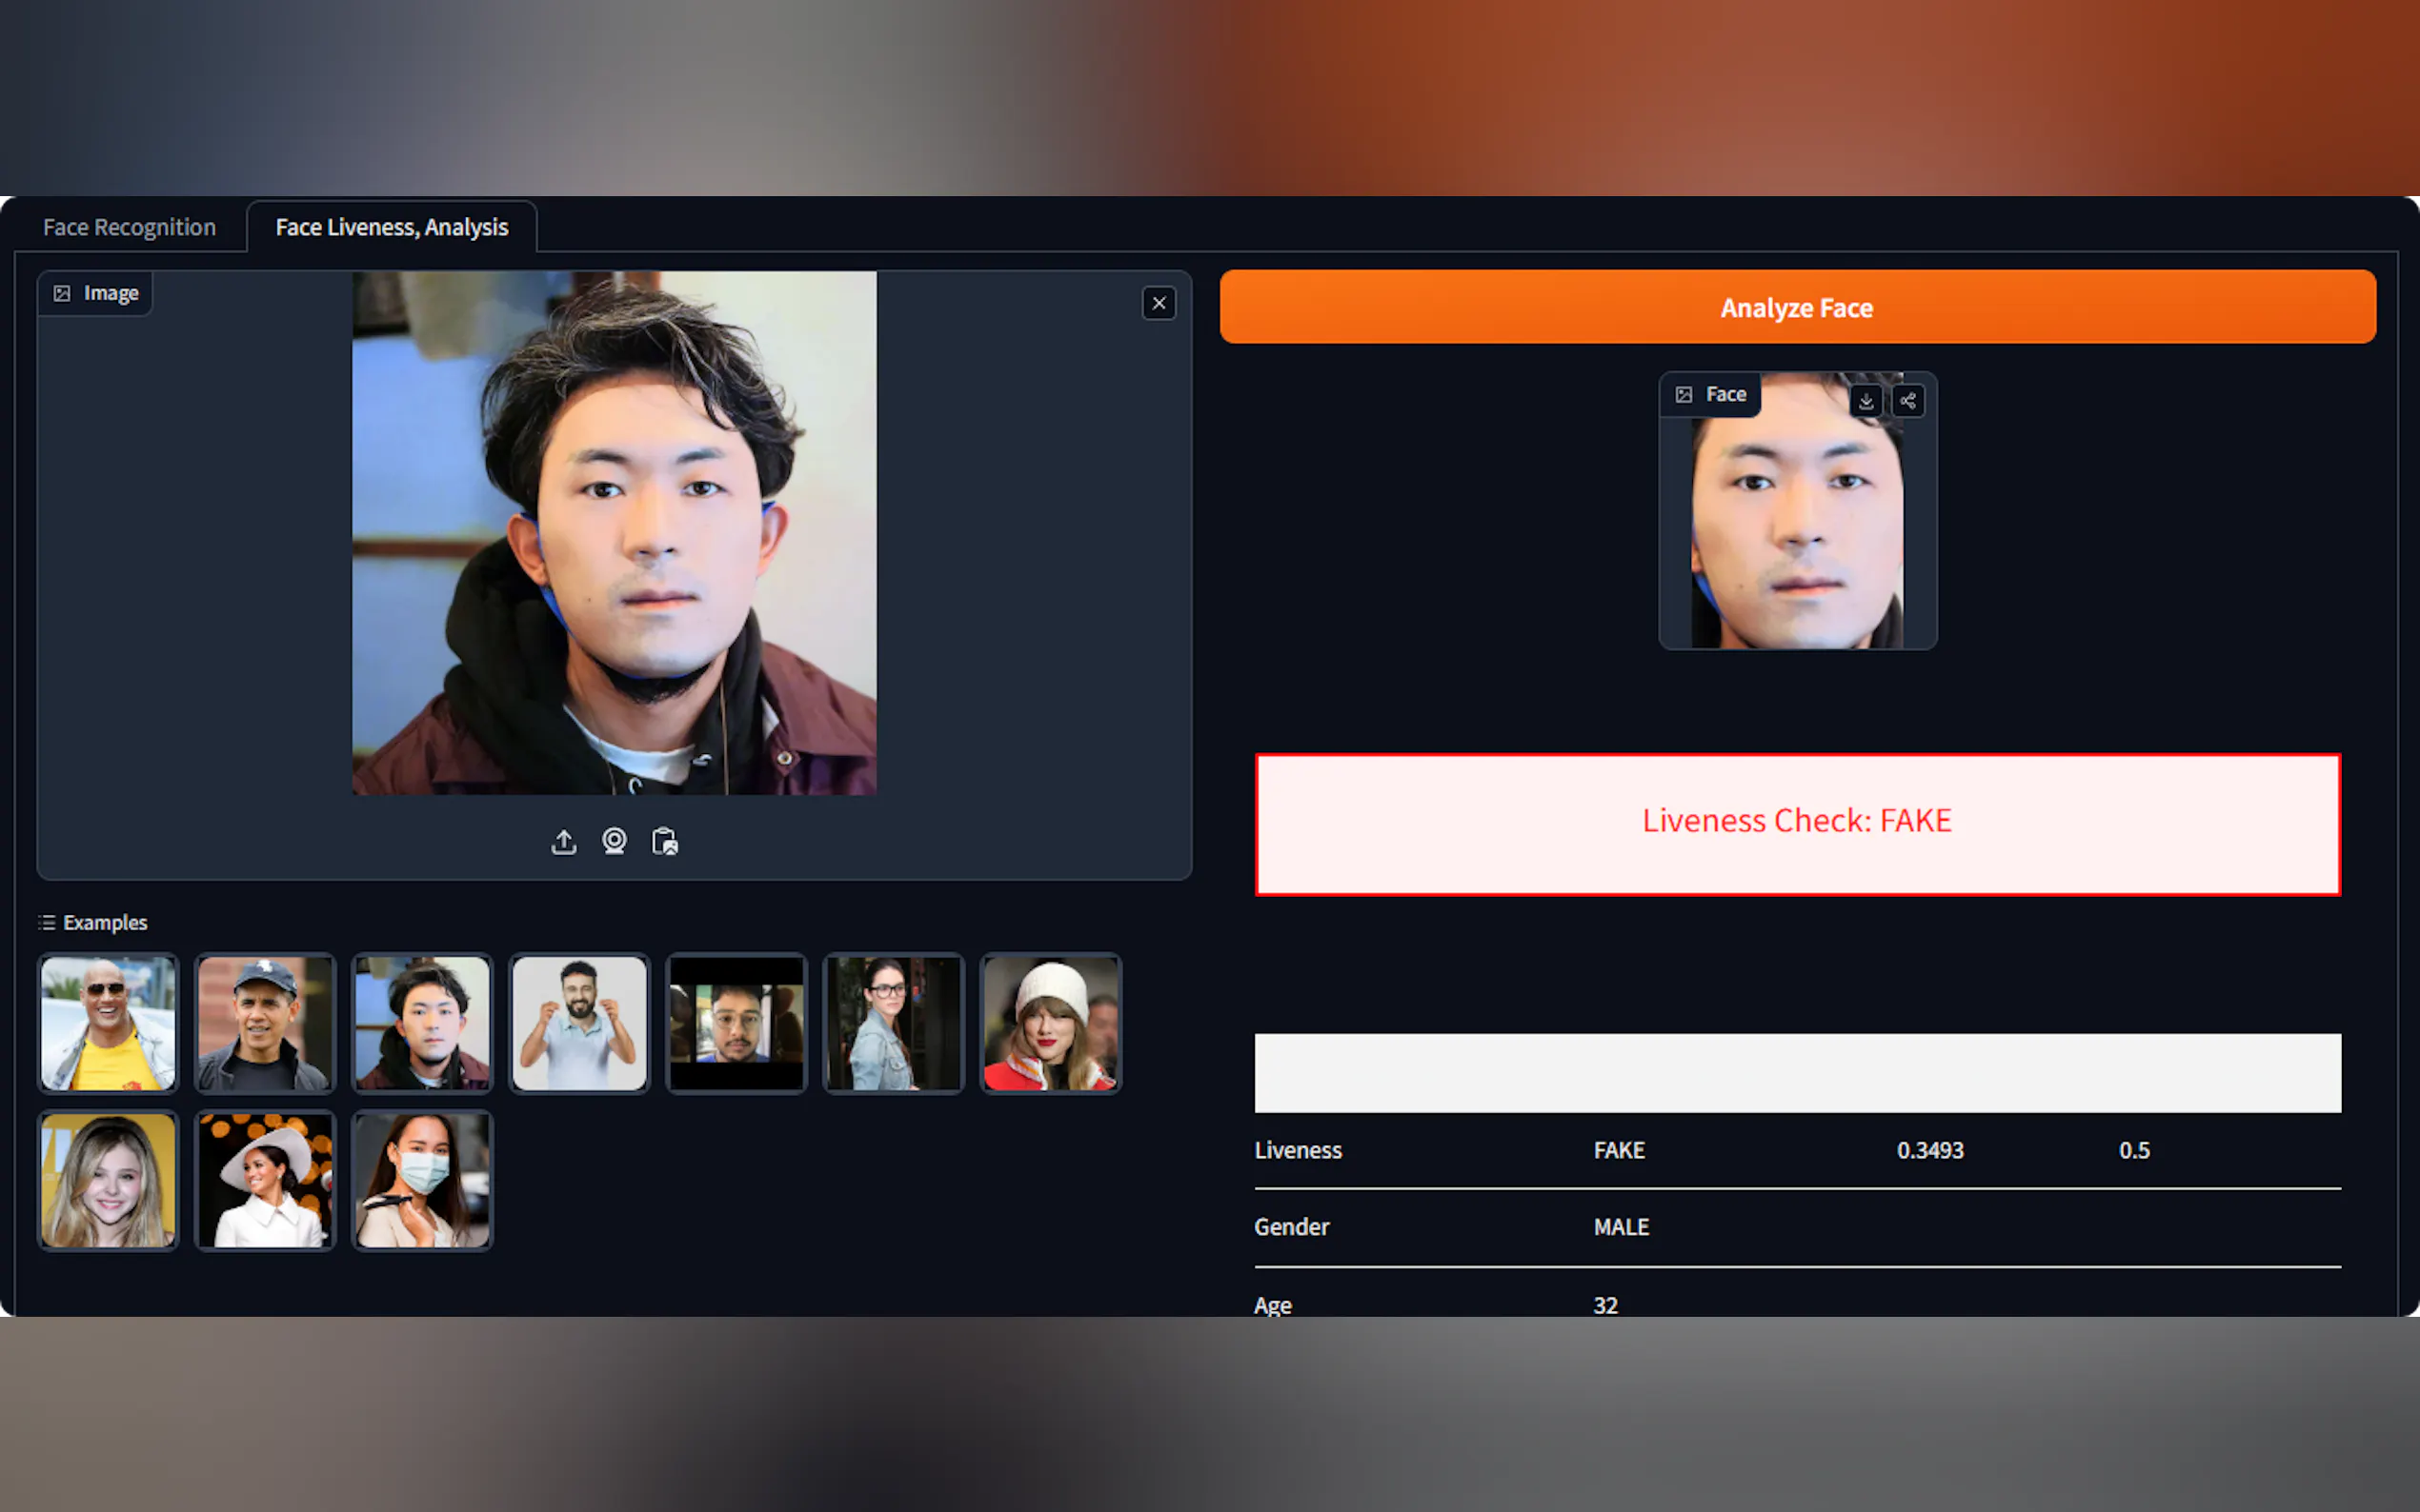This screenshot has width=2420, height=1512.
Task: Select the man in sunglasses example
Action: click(x=108, y=1023)
